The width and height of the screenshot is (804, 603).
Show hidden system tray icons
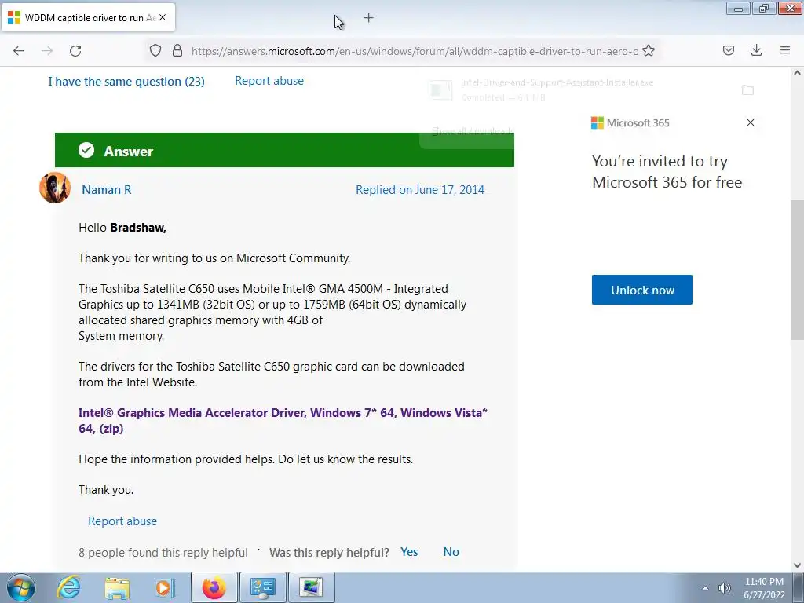coord(706,588)
